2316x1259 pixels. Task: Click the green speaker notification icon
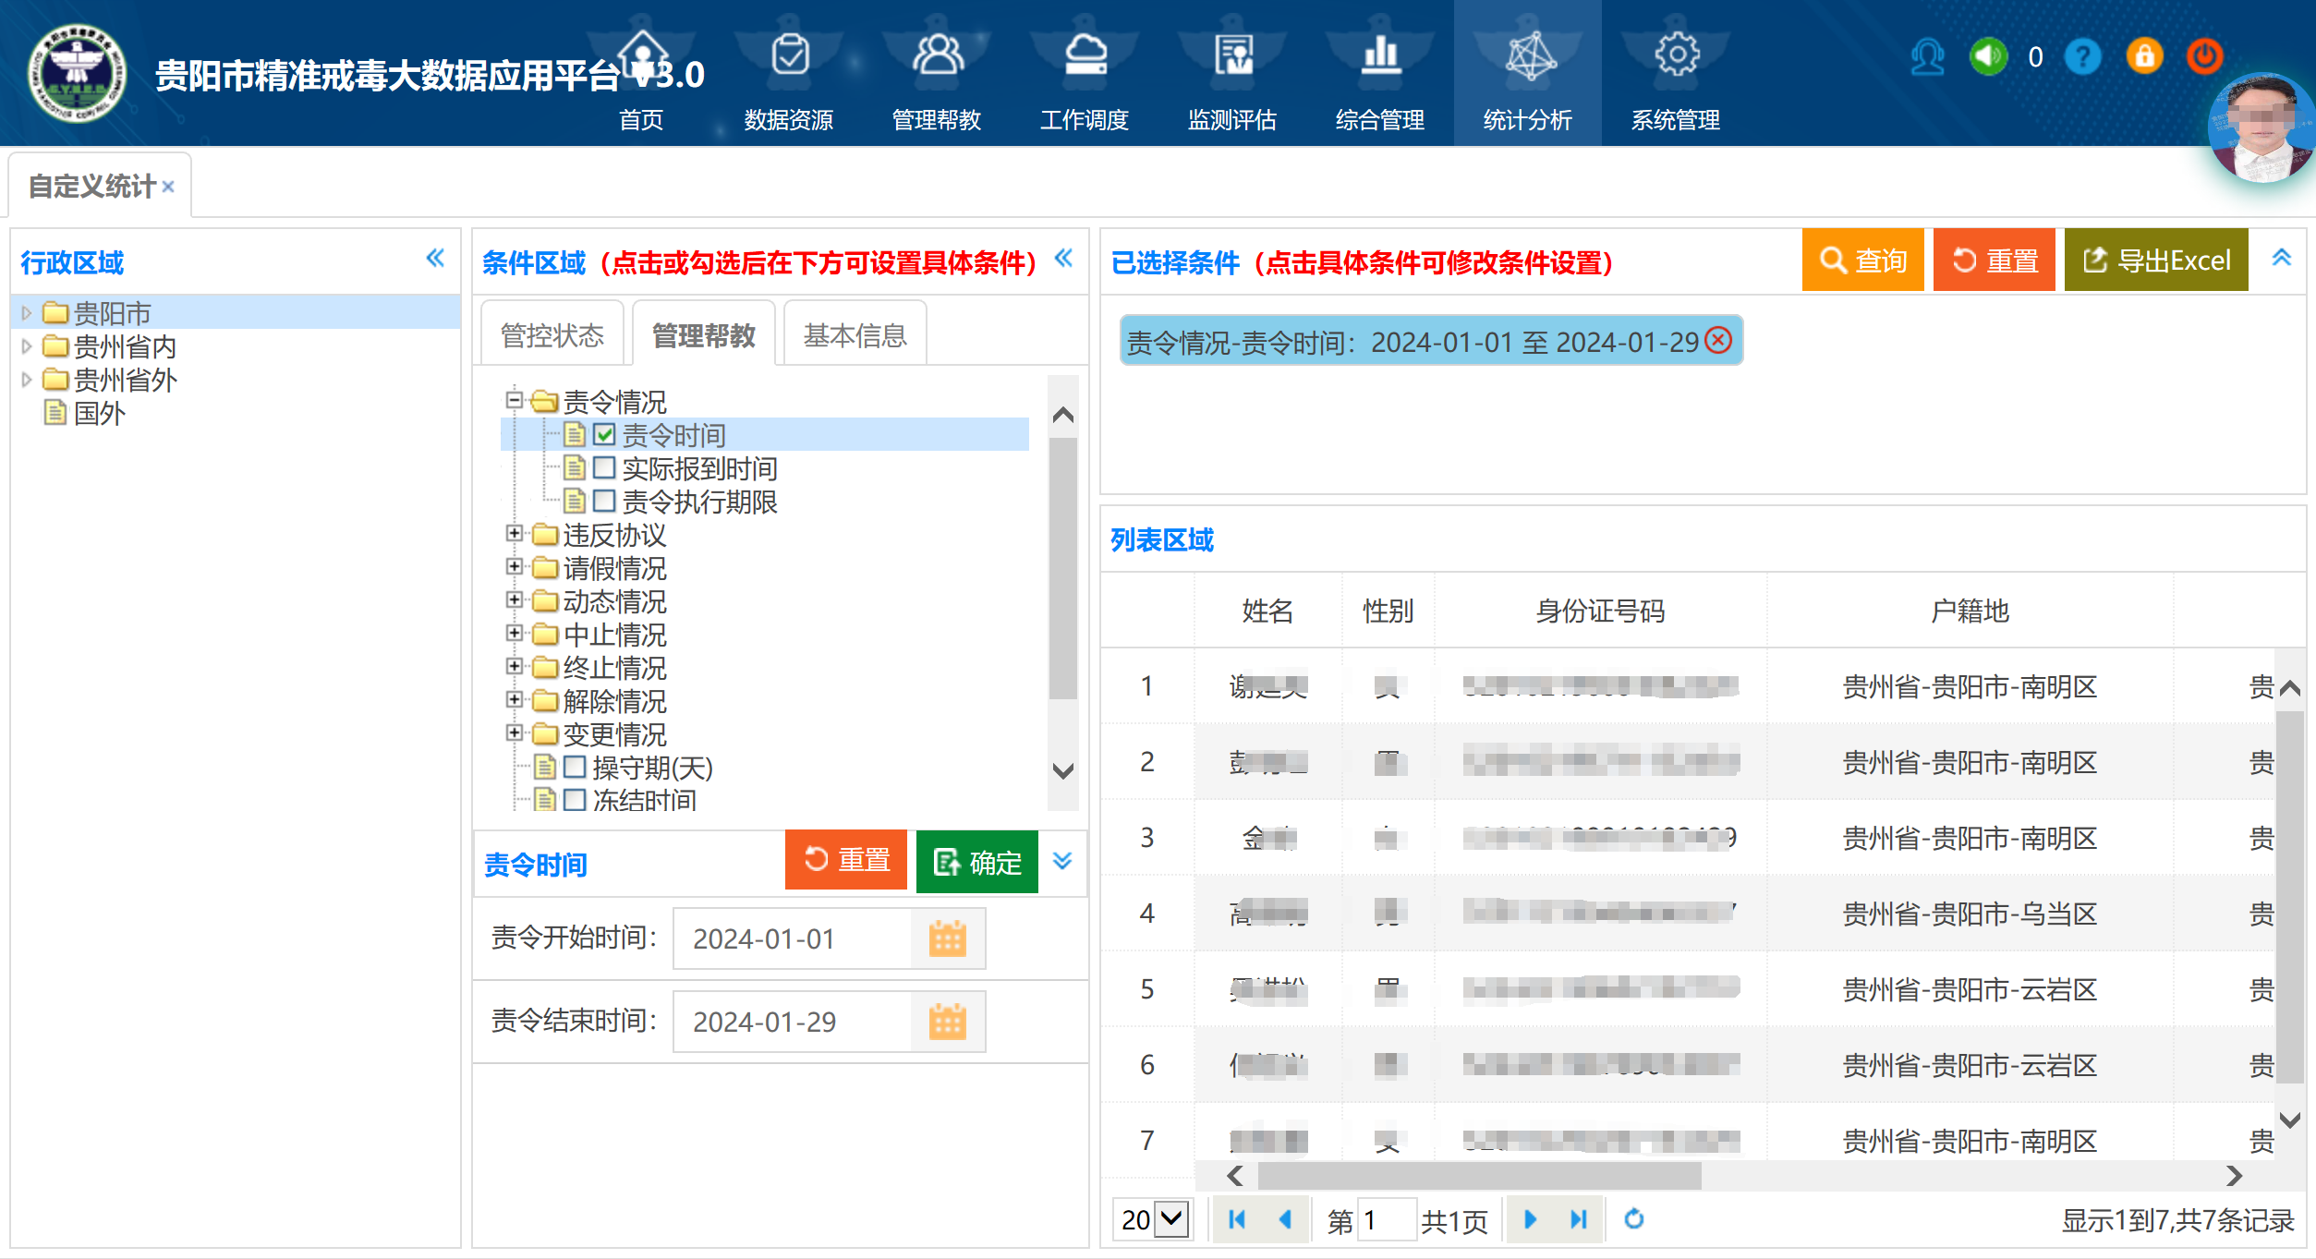pyautogui.click(x=1988, y=57)
